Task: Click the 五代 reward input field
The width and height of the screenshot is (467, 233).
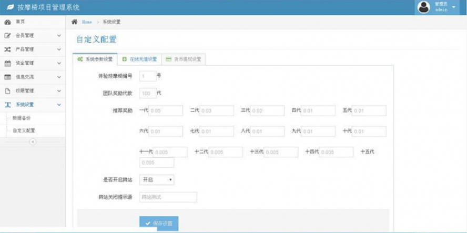Action: (369, 110)
